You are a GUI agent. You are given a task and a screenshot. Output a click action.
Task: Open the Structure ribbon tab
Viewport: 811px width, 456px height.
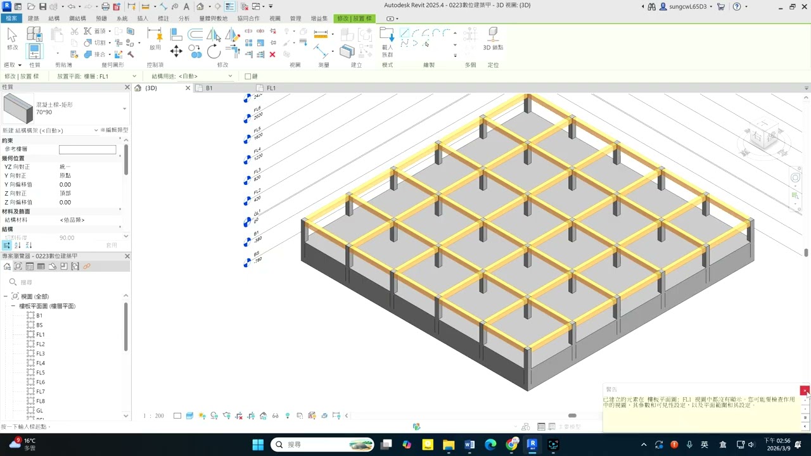(54, 18)
